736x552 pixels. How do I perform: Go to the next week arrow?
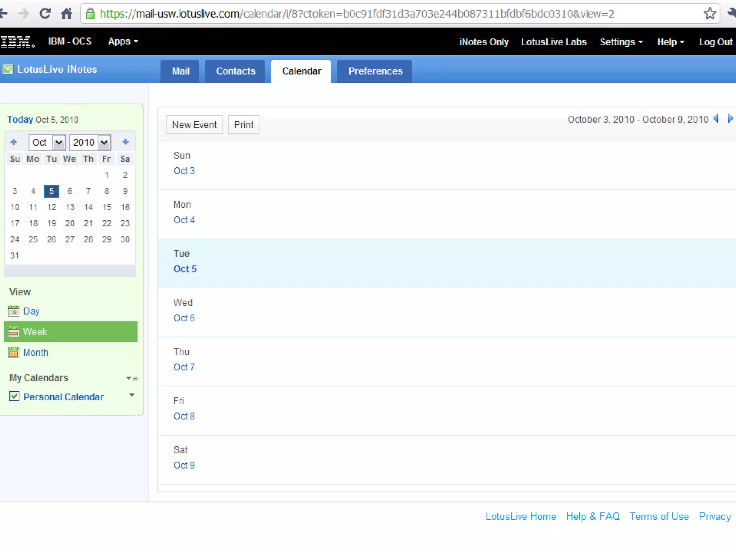730,119
